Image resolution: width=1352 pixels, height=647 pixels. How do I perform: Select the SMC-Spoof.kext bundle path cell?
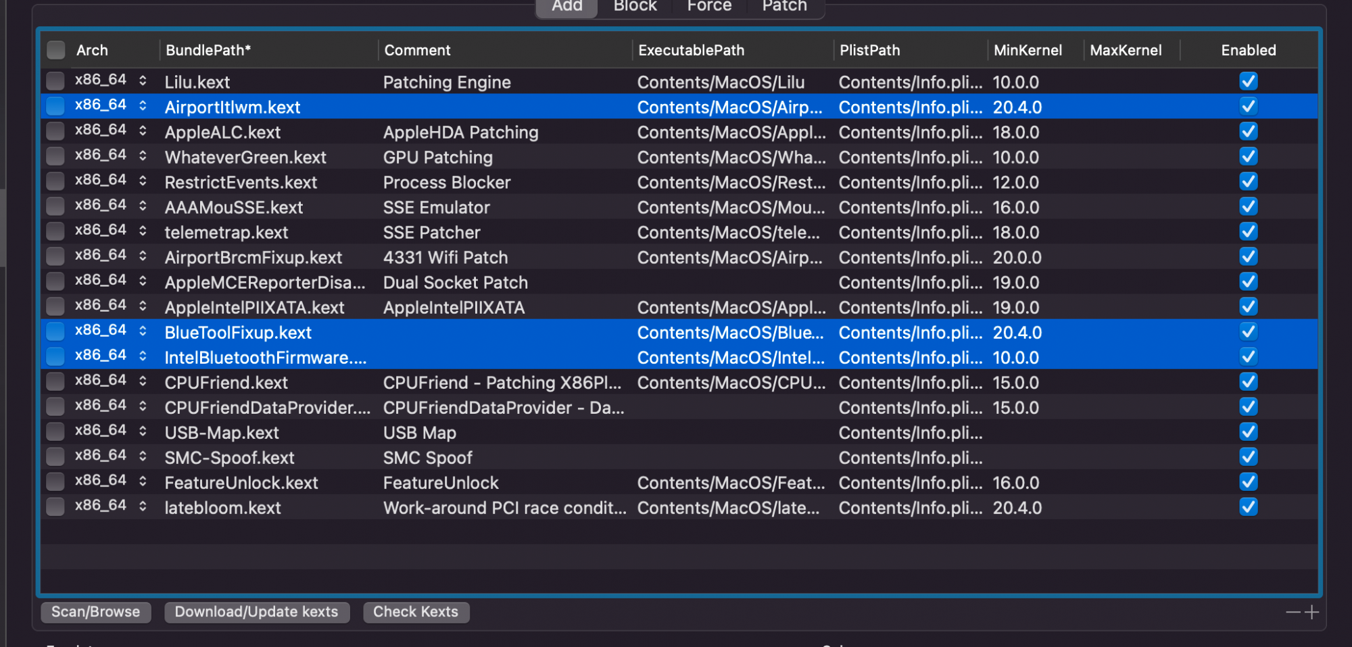(x=230, y=458)
